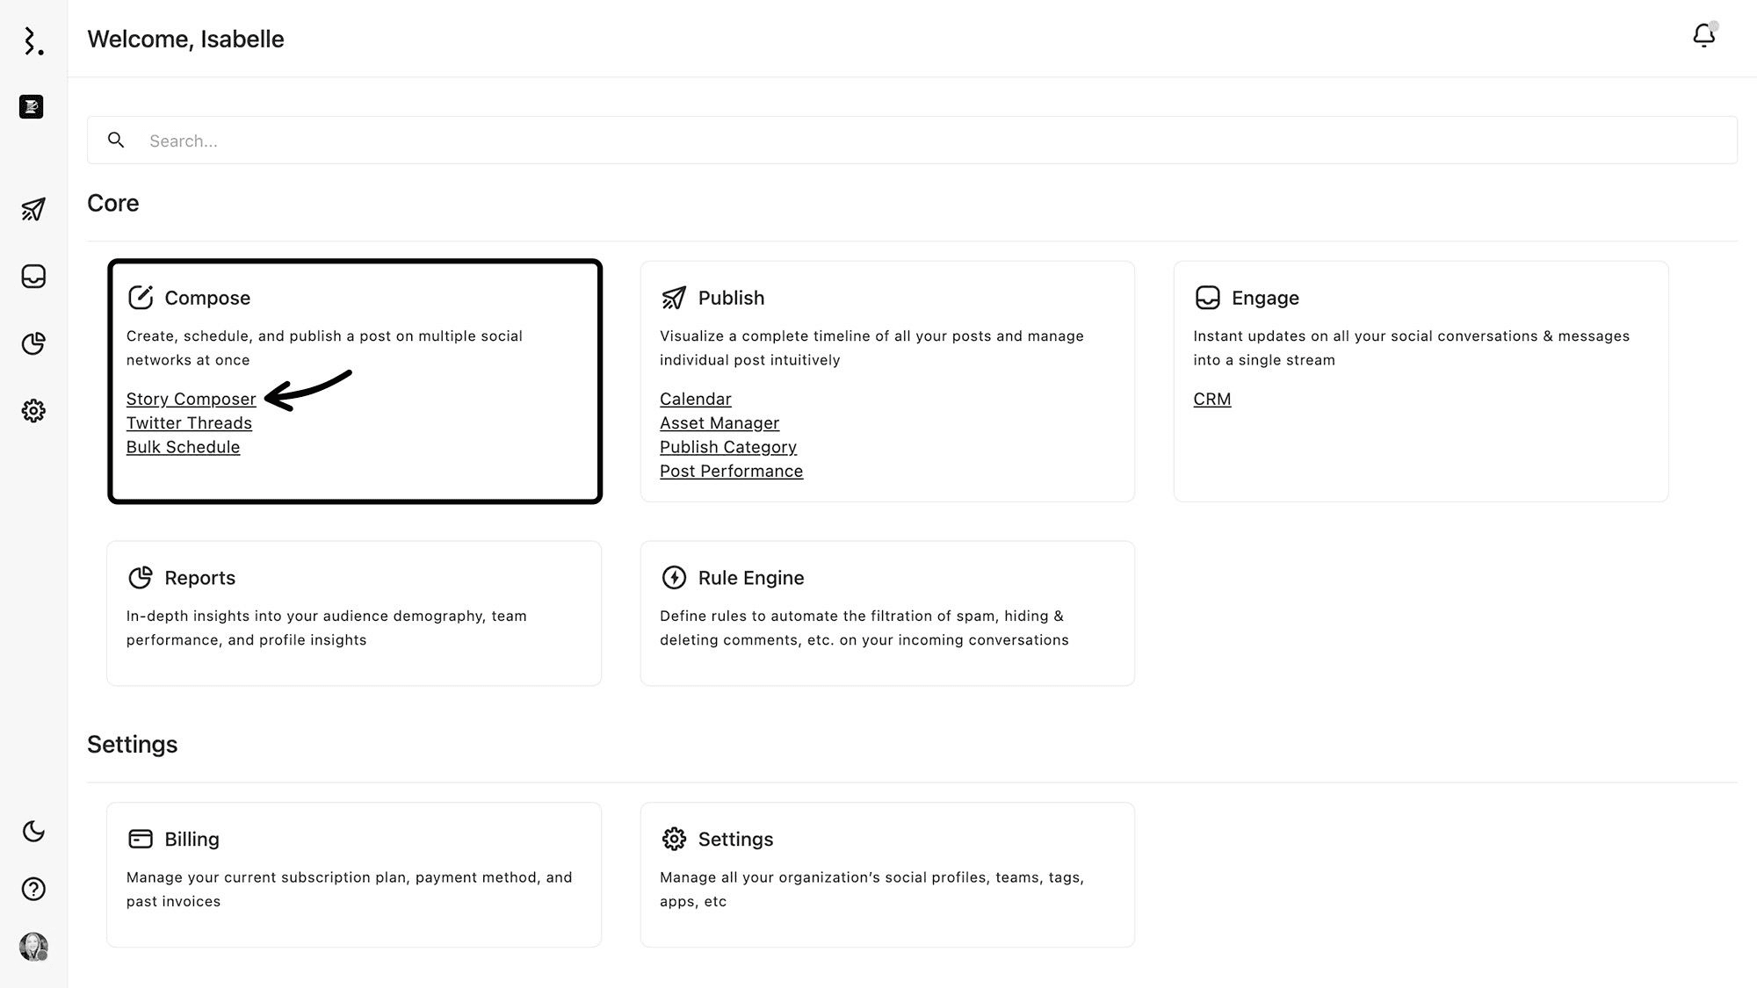Open the Calendar link under Publish
This screenshot has width=1757, height=988.
point(695,399)
